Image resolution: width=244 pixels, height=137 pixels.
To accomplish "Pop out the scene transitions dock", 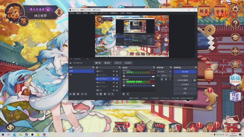I will click(171, 67).
